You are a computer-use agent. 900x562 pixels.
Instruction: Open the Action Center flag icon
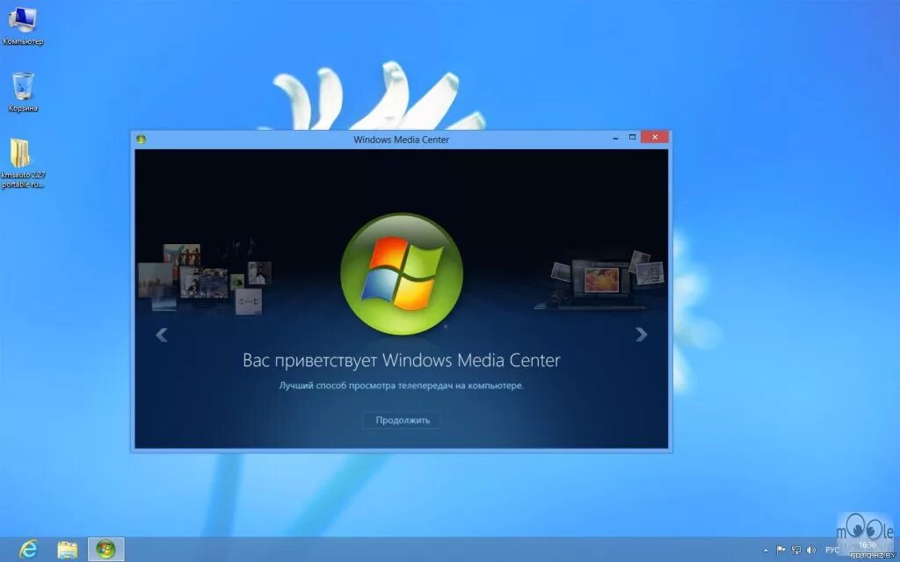[x=780, y=550]
